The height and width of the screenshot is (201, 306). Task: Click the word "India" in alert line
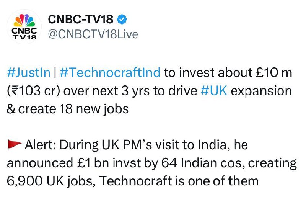tap(219, 145)
